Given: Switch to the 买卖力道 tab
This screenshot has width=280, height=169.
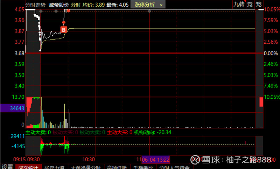Looking at the screenshot, I should pos(55,167).
